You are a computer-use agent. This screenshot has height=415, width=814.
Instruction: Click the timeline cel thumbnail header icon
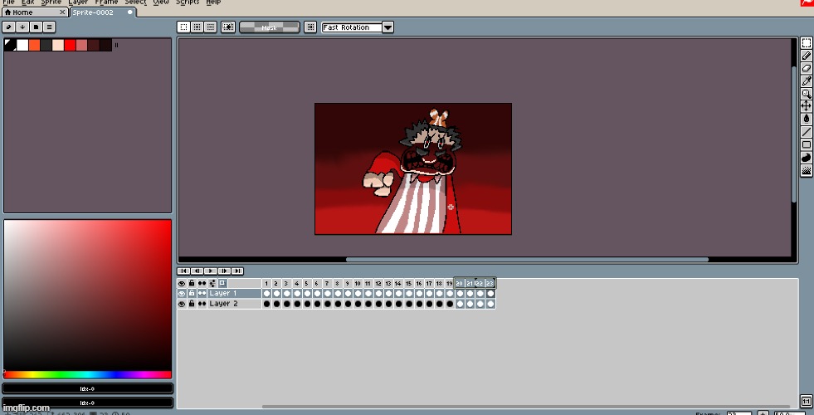tap(222, 284)
